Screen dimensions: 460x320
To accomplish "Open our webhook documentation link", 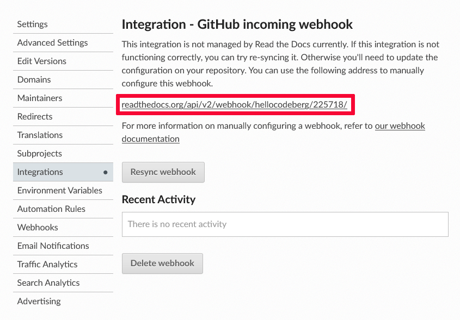I will pos(400,126).
